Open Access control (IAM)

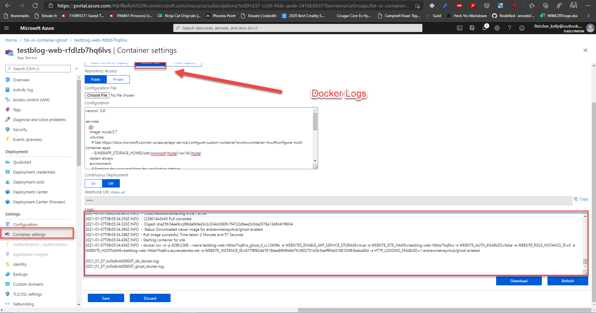[x=31, y=100]
